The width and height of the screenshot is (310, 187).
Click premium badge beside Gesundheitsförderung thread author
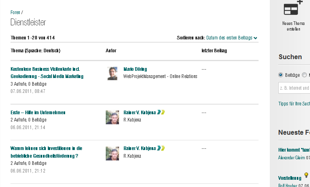[161, 148]
